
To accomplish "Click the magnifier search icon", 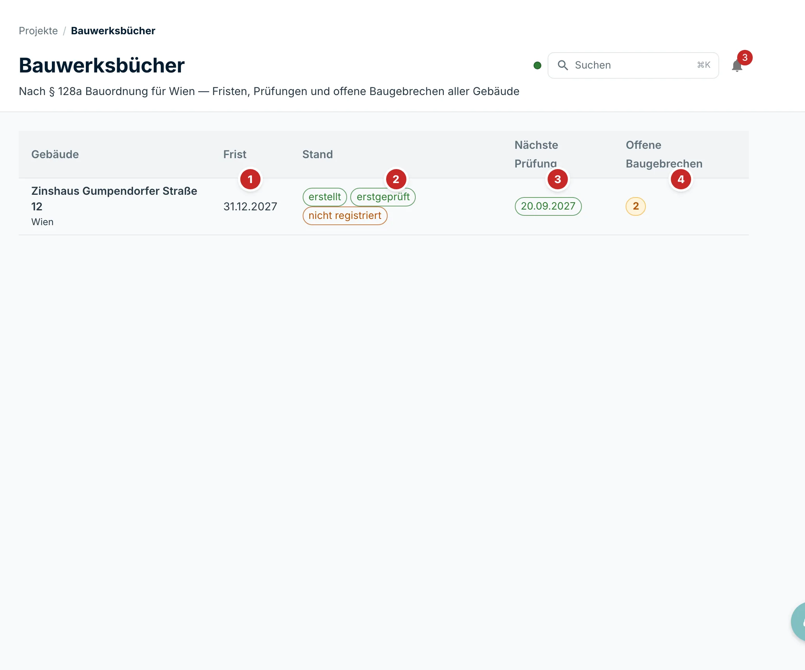I will [563, 65].
